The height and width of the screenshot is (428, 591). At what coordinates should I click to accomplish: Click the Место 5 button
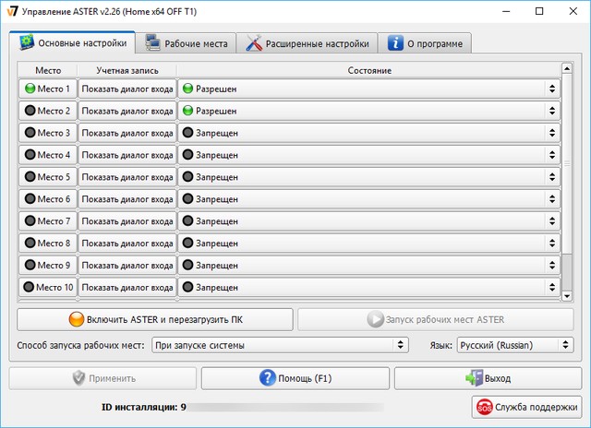coord(48,177)
